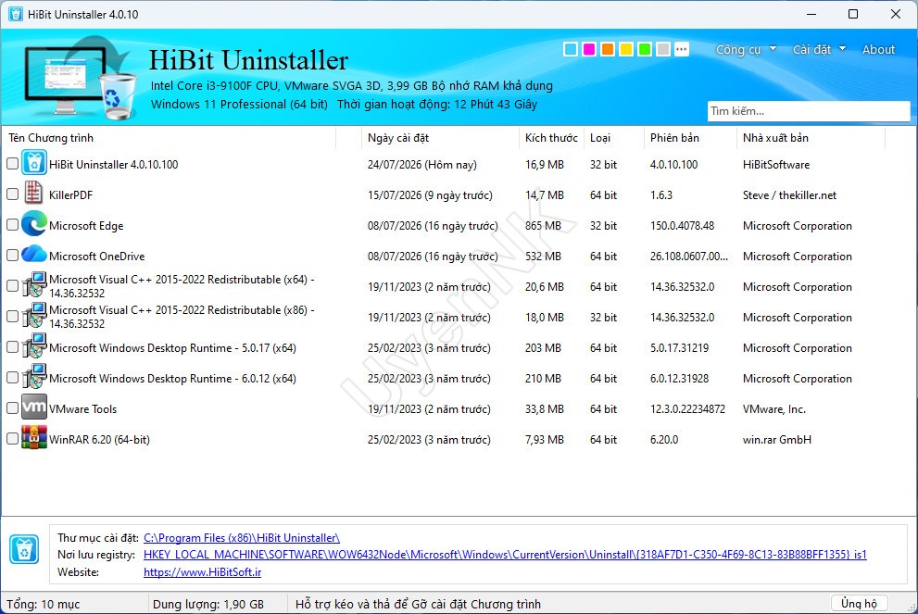Click the Ủng hộ button
The height and width of the screenshot is (614, 918).
(x=859, y=603)
